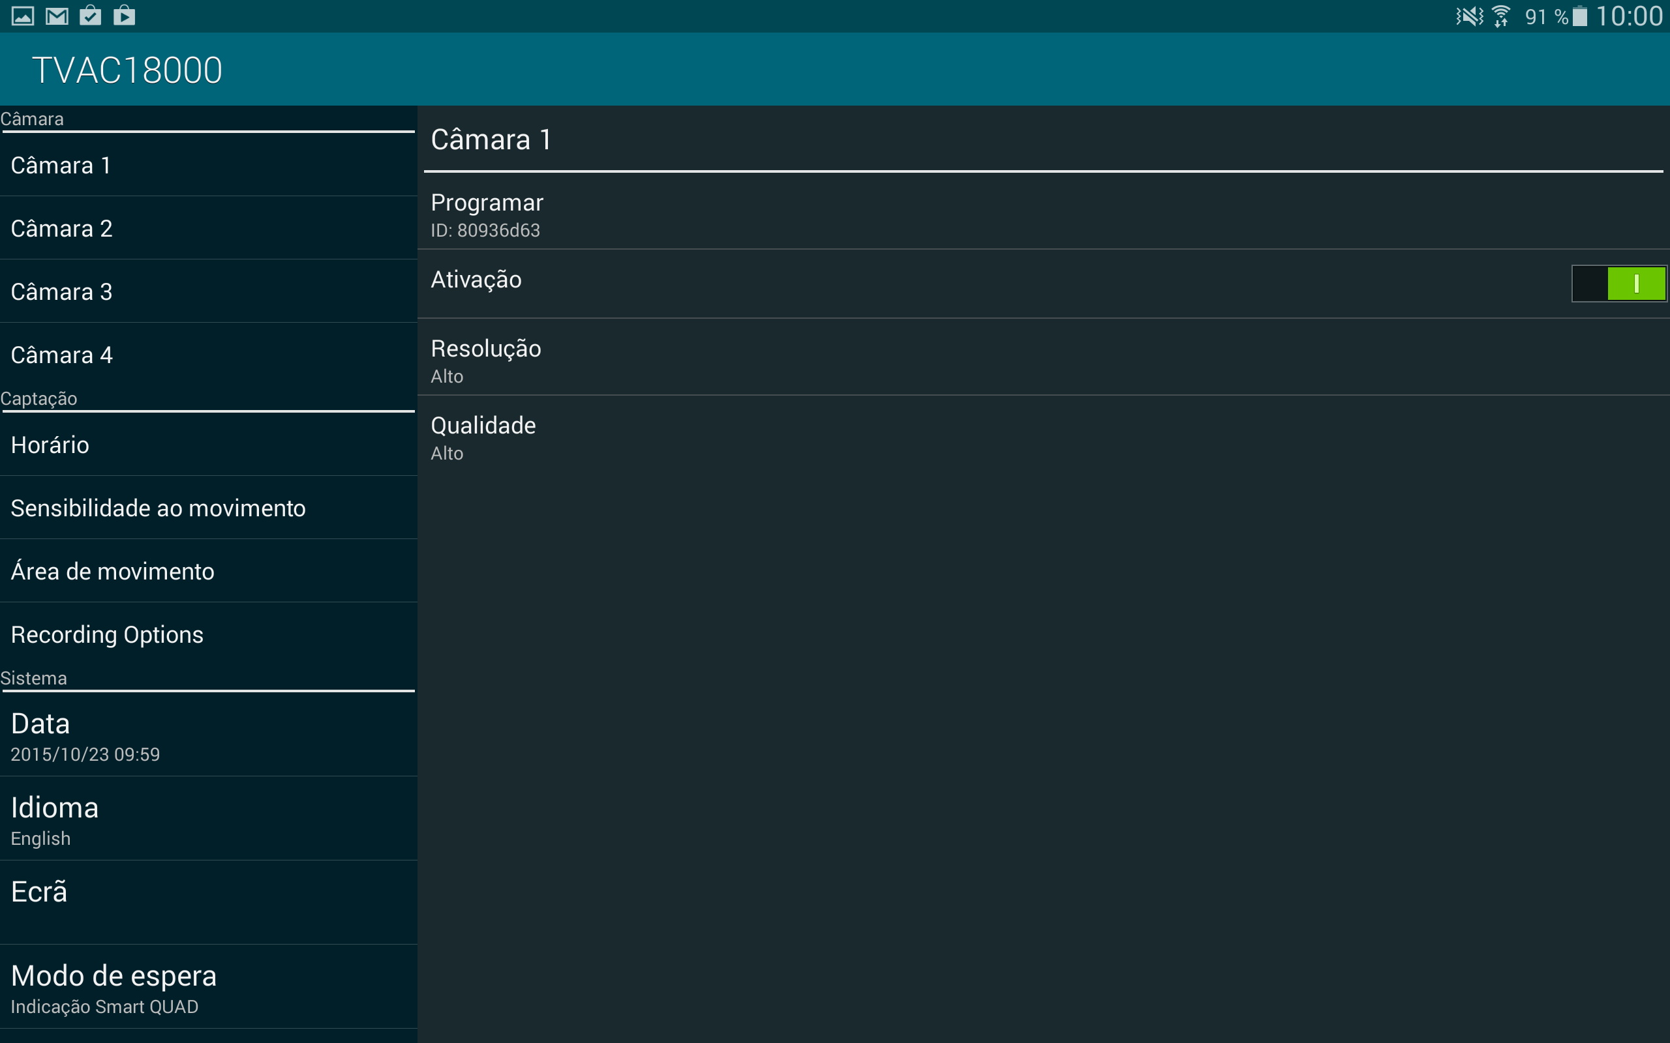Tap the vibrate mute status icon
This screenshot has width=1670, height=1043.
click(x=1469, y=16)
